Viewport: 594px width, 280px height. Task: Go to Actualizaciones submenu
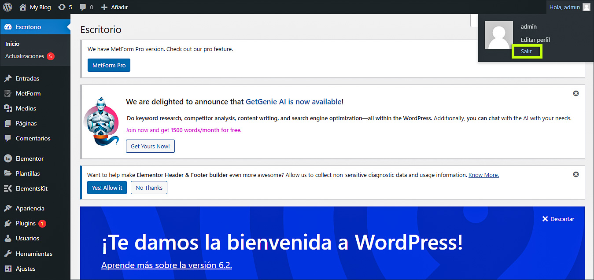pyautogui.click(x=25, y=56)
